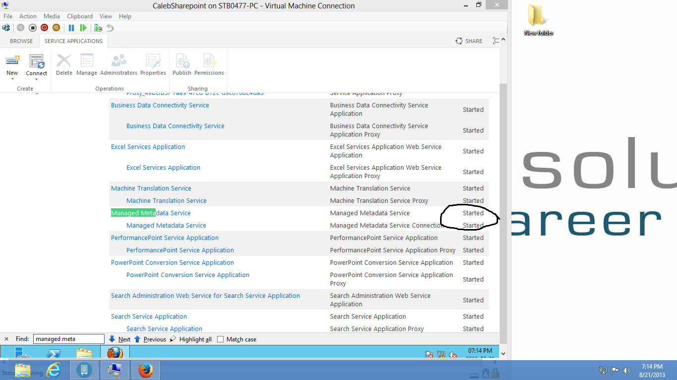Click the page vertical scrollbar thumb
This screenshot has width=677, height=380.
(504, 213)
